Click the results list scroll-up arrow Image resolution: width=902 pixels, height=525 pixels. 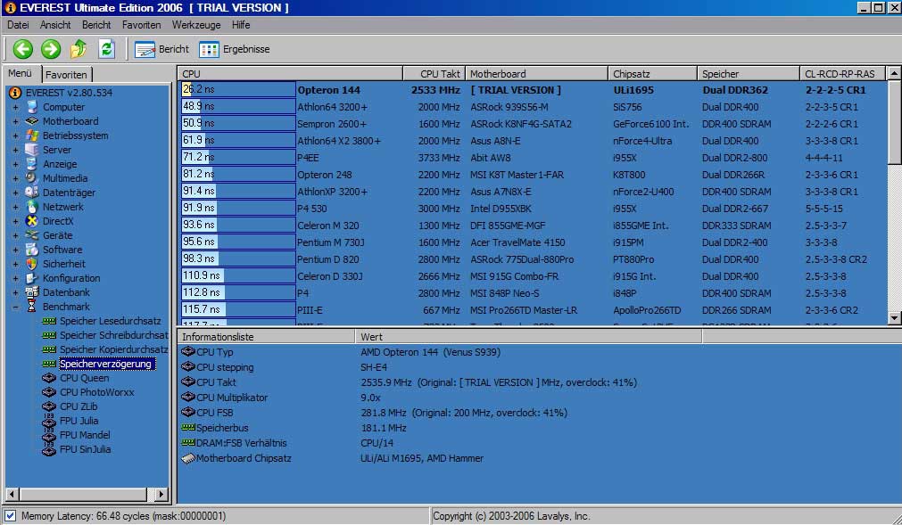(x=894, y=73)
